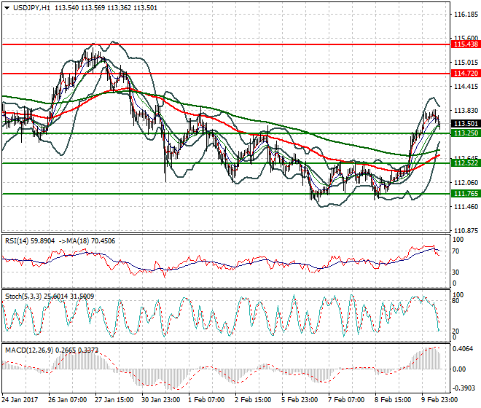Select the green 112.522 support level label
This screenshot has height=408, width=481.
[466, 163]
